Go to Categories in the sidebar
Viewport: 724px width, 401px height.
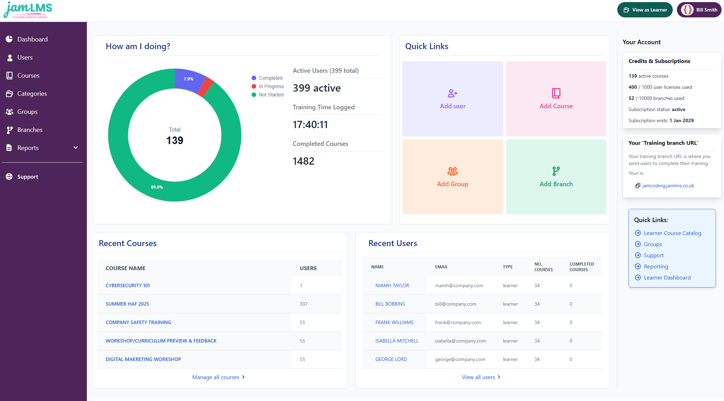tap(32, 94)
